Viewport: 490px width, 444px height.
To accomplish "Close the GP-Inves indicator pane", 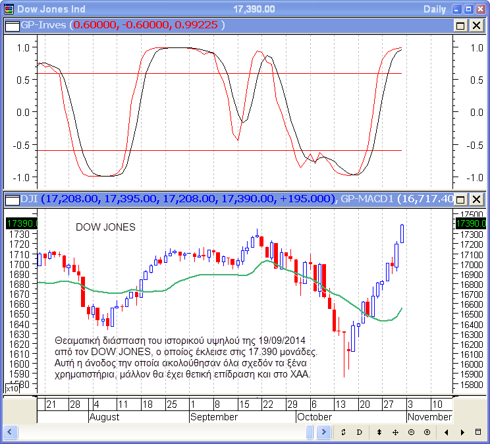I will [x=477, y=25].
